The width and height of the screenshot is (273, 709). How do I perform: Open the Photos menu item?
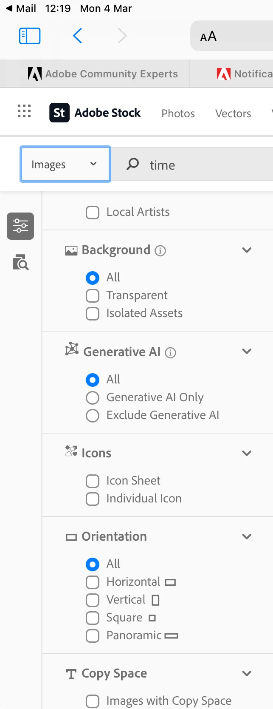[178, 113]
